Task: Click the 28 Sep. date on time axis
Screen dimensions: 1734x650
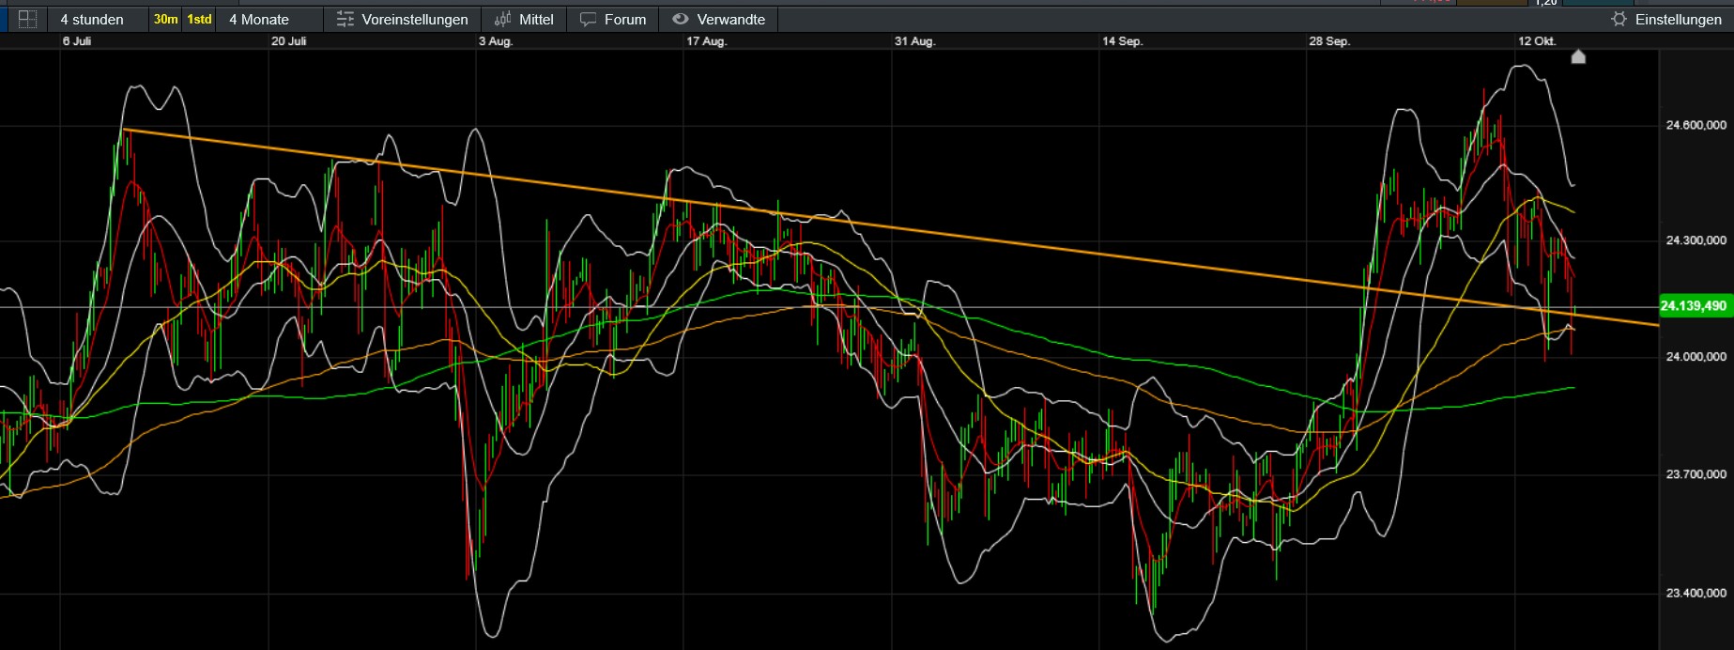Action: pos(1329,41)
